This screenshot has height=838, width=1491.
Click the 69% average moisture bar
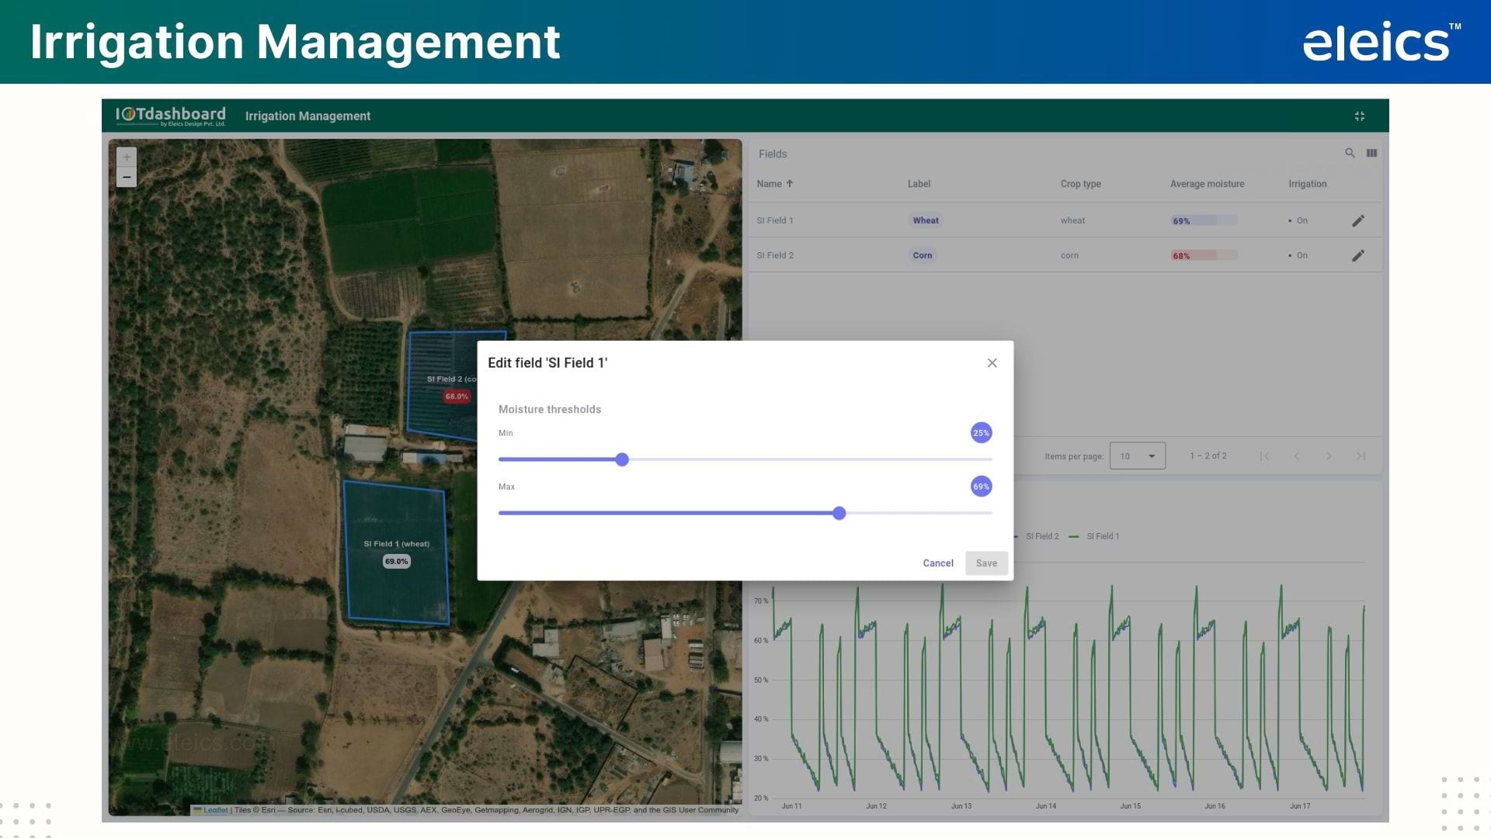(1204, 221)
